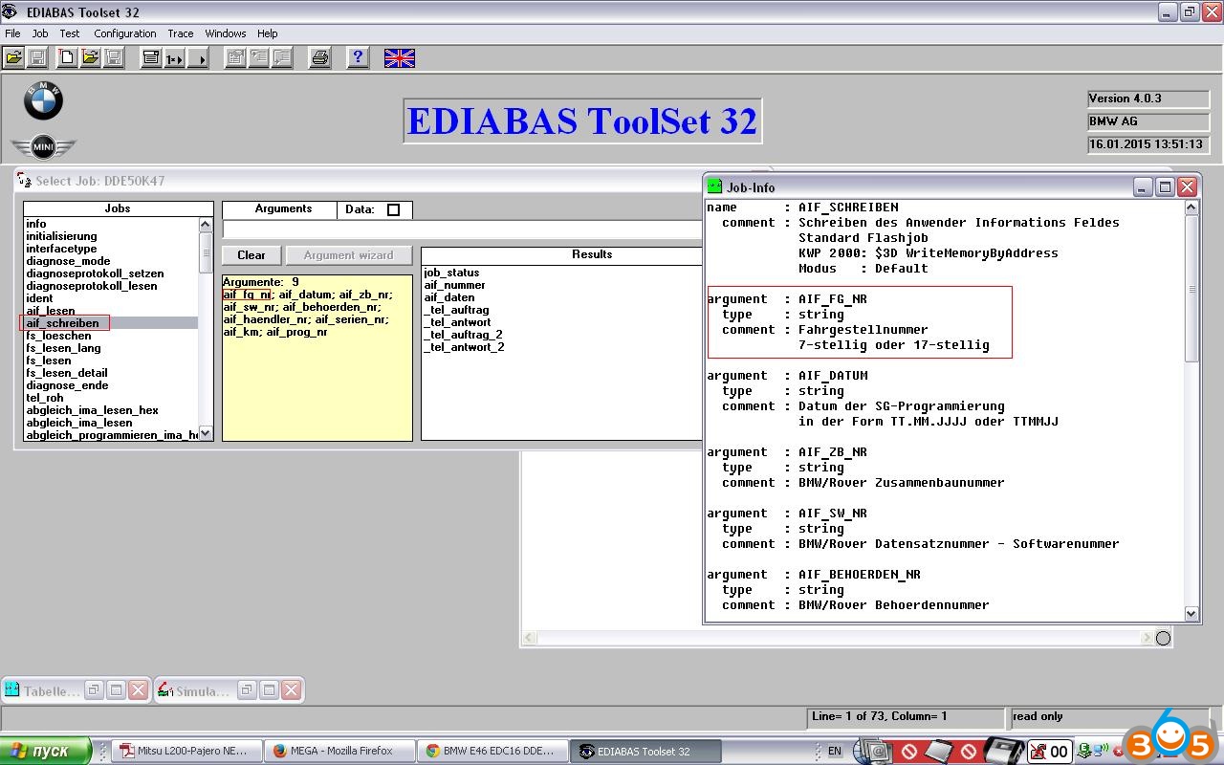Open SGBD file via first toolbar icon
The image size is (1224, 765).
coord(13,58)
